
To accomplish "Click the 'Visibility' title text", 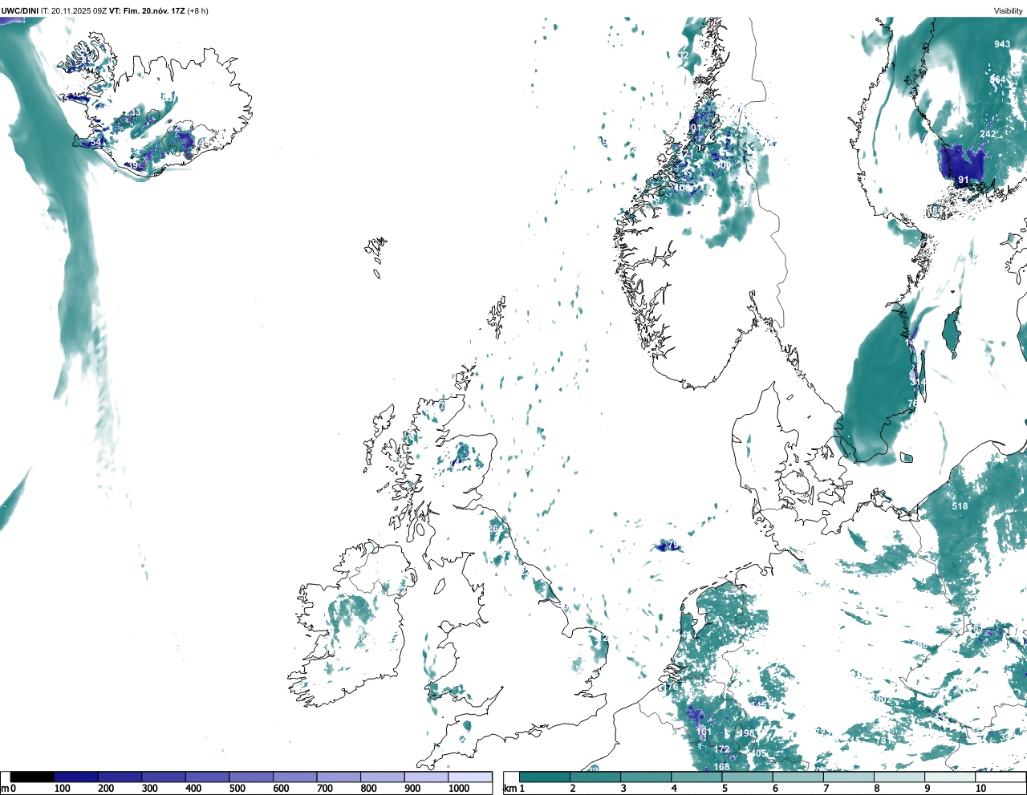I will coord(1008,10).
